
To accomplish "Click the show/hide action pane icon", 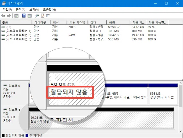I will click(29, 16).
